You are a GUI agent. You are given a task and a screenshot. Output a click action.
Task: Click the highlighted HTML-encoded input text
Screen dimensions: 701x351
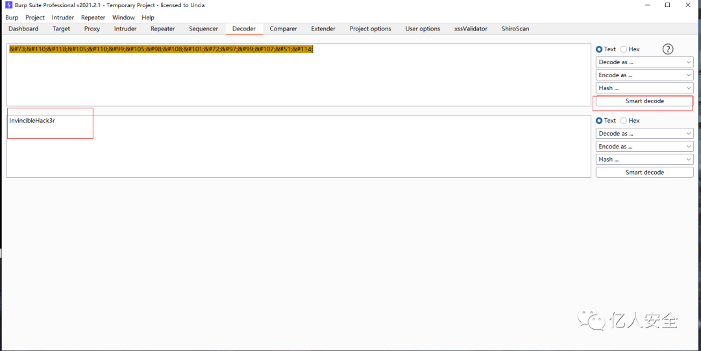click(161, 49)
